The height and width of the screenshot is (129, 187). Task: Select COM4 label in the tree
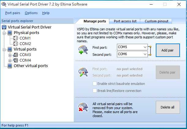[x=25, y=60]
